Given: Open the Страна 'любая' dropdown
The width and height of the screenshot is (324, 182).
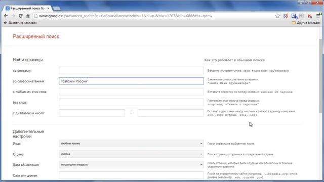Looking at the screenshot, I should (x=131, y=154).
